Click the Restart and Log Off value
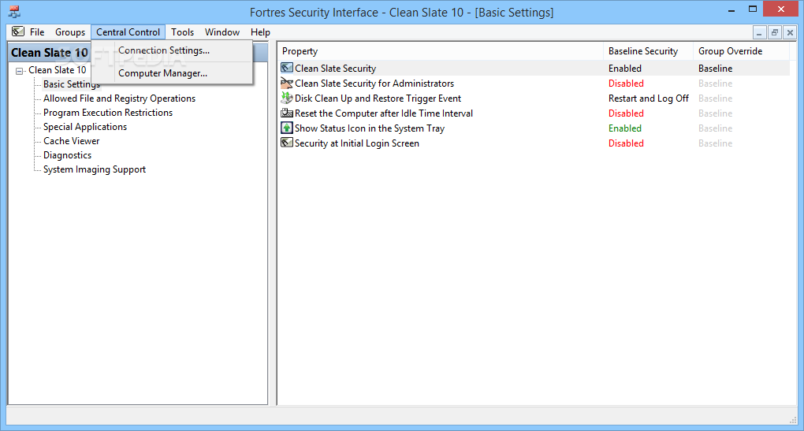The width and height of the screenshot is (804, 431). (649, 98)
